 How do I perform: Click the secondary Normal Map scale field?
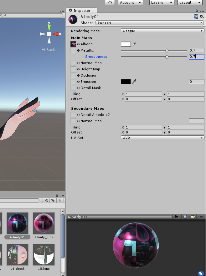point(197,121)
